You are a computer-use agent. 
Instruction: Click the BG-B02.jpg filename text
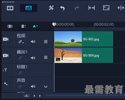[91, 39]
